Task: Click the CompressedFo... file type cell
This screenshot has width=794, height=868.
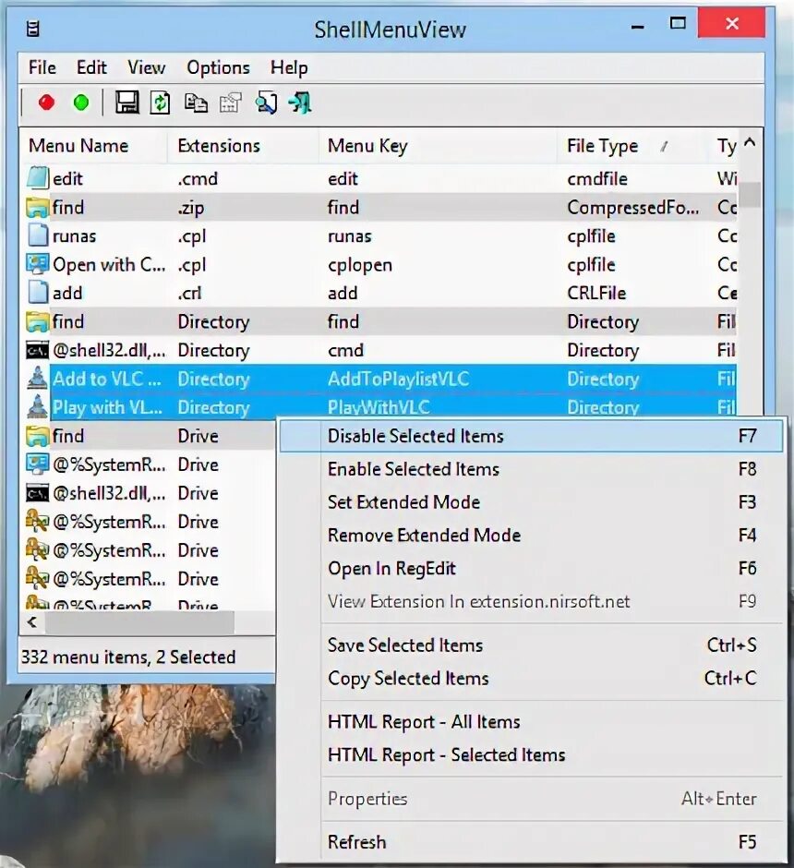Action: tap(633, 208)
